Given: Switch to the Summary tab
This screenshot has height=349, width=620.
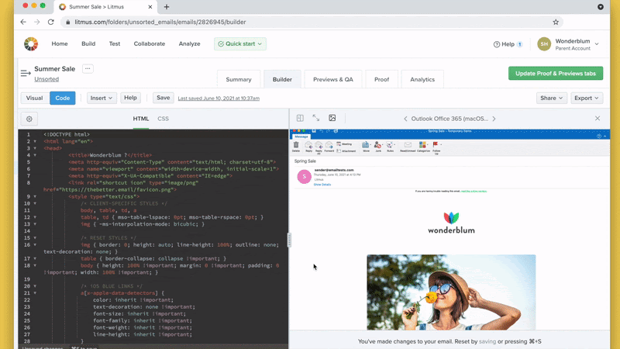Looking at the screenshot, I should [239, 79].
